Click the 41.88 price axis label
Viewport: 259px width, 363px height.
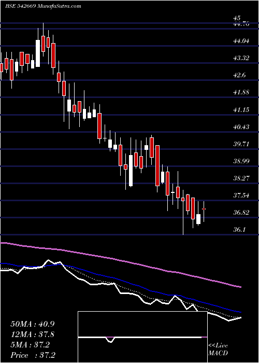pos(241,92)
